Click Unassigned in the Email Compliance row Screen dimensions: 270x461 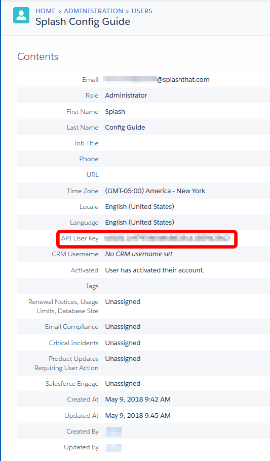123,327
